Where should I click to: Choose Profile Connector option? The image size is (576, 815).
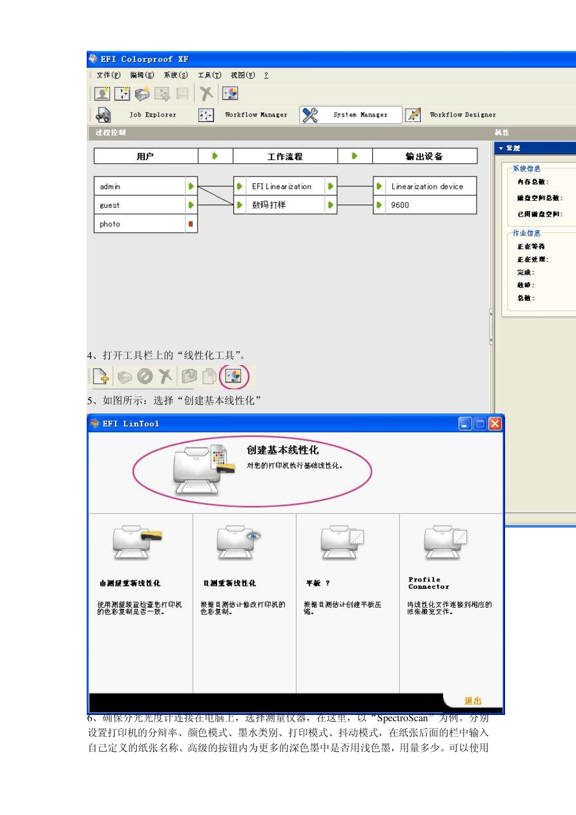click(429, 583)
